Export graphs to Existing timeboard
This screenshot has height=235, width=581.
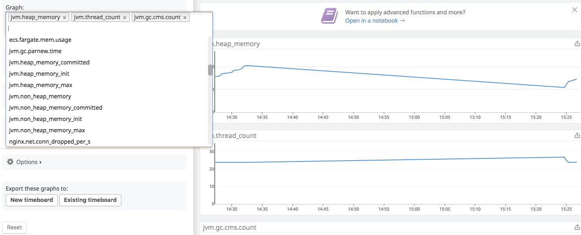(x=90, y=200)
